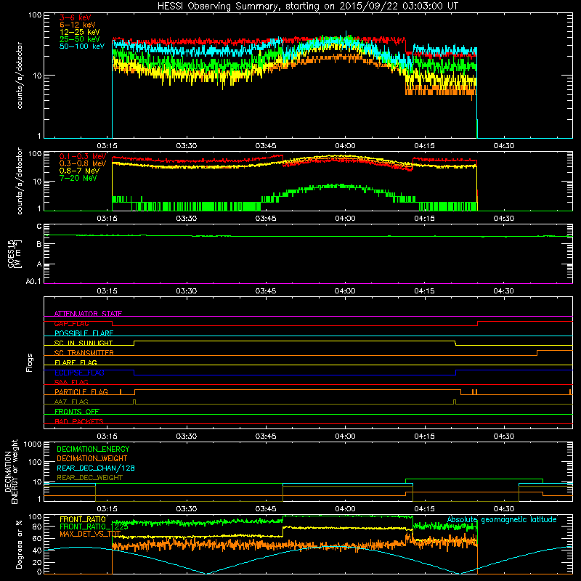Click 04:00 time label under top keV panel
Screen dimensions: 581x581
point(345,146)
